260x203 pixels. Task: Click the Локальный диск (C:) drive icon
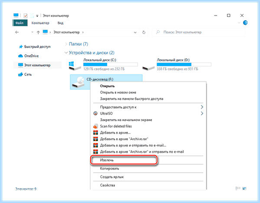click(75, 66)
